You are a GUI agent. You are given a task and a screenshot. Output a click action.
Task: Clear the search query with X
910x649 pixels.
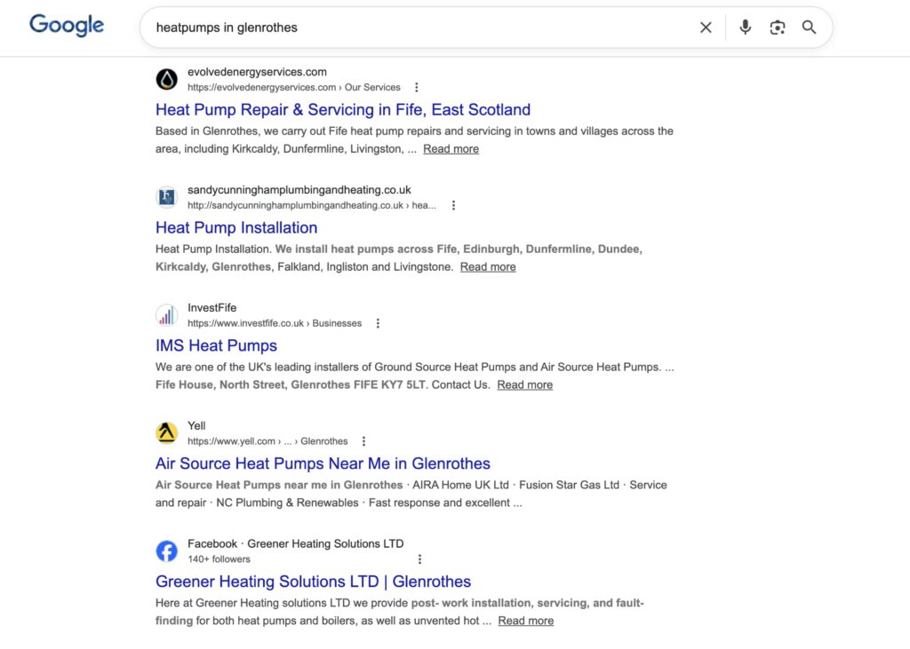pyautogui.click(x=706, y=28)
